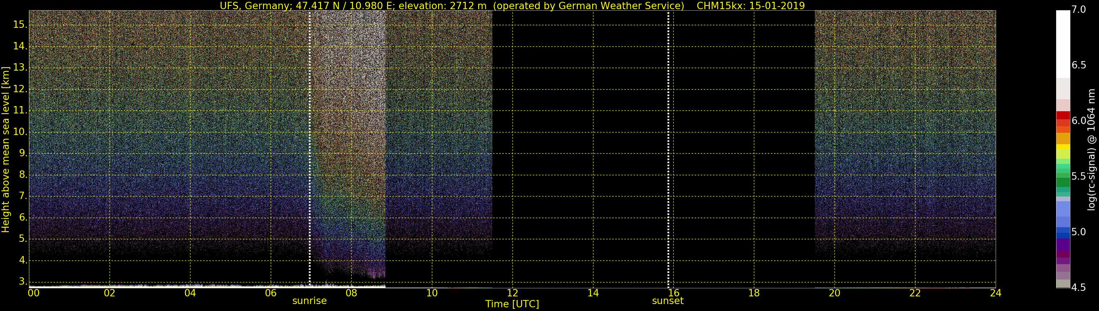
Task: Click the '08' time axis tick label
Action: coord(351,293)
